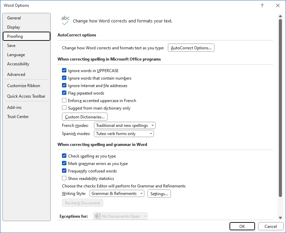Image resolution: width=286 pixels, height=233 pixels.
Task: Expand the Spanish modes dropdown
Action: 124,134
